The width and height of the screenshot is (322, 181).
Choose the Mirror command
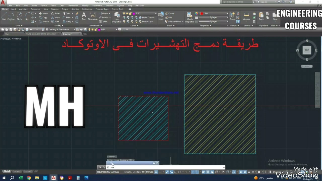click(x=56, y=18)
